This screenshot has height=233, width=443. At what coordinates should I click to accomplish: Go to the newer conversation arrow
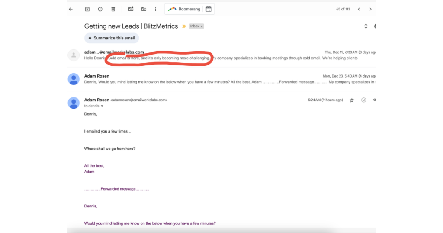point(359,9)
